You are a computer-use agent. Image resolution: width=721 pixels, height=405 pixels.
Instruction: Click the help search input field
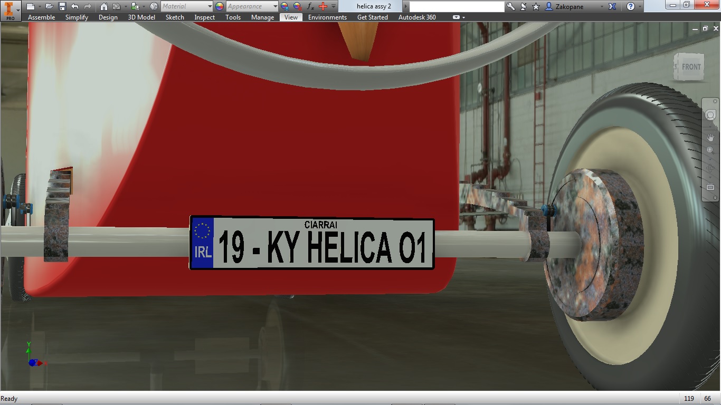click(x=457, y=6)
